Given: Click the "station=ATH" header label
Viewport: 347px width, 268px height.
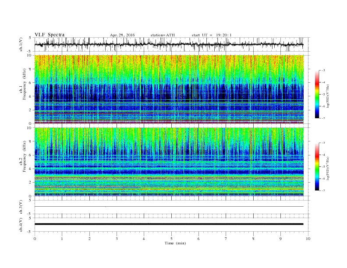Looking at the screenshot, I should pyautogui.click(x=163, y=35).
